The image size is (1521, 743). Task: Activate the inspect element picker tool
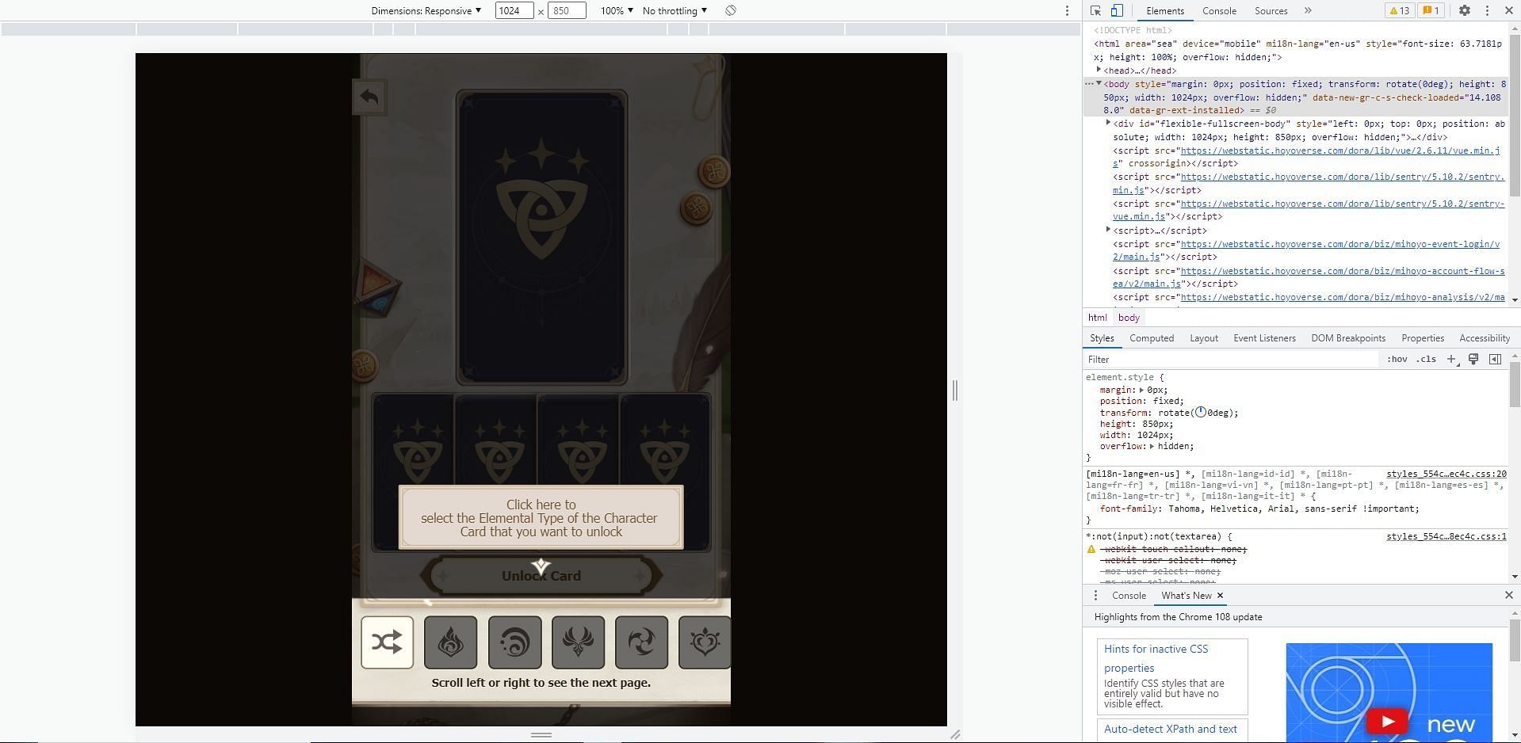(1095, 10)
